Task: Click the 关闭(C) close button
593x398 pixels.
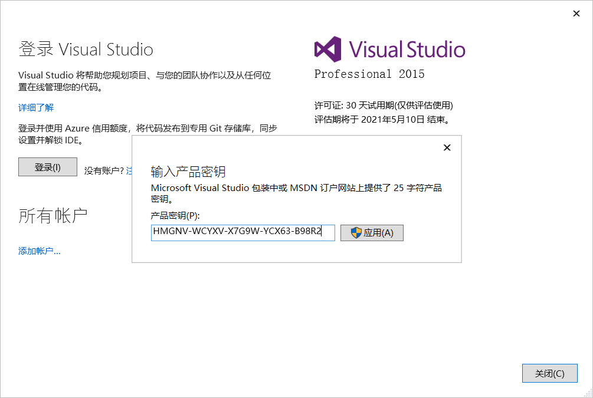Action: pos(549,373)
